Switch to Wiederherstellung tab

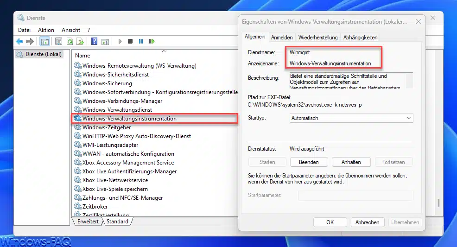pos(317,38)
